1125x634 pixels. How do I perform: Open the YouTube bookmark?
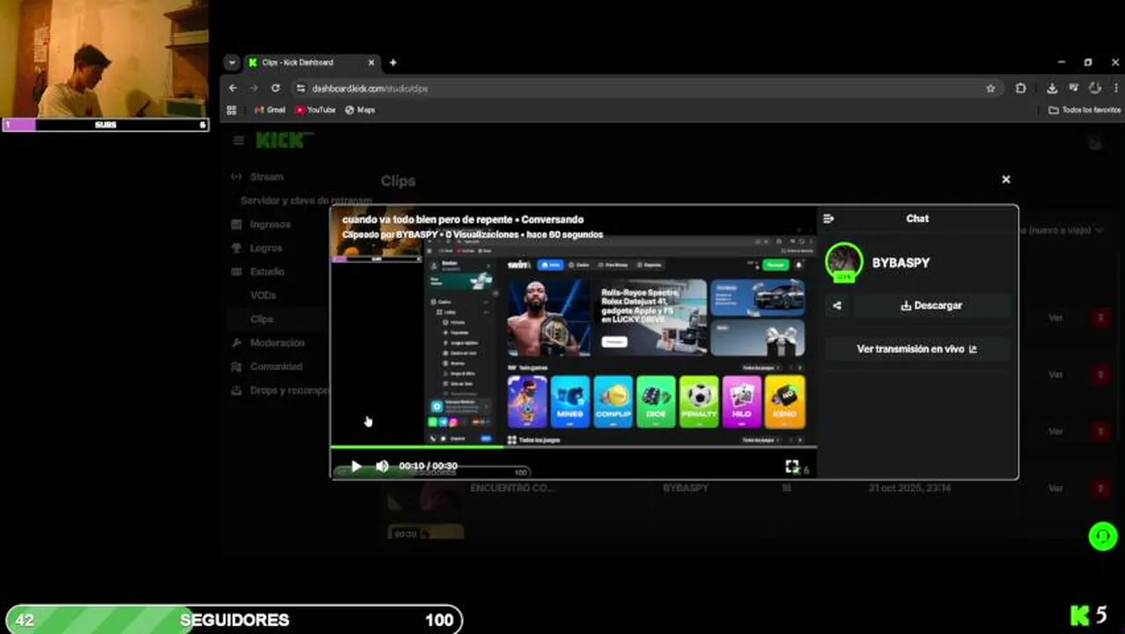(315, 110)
